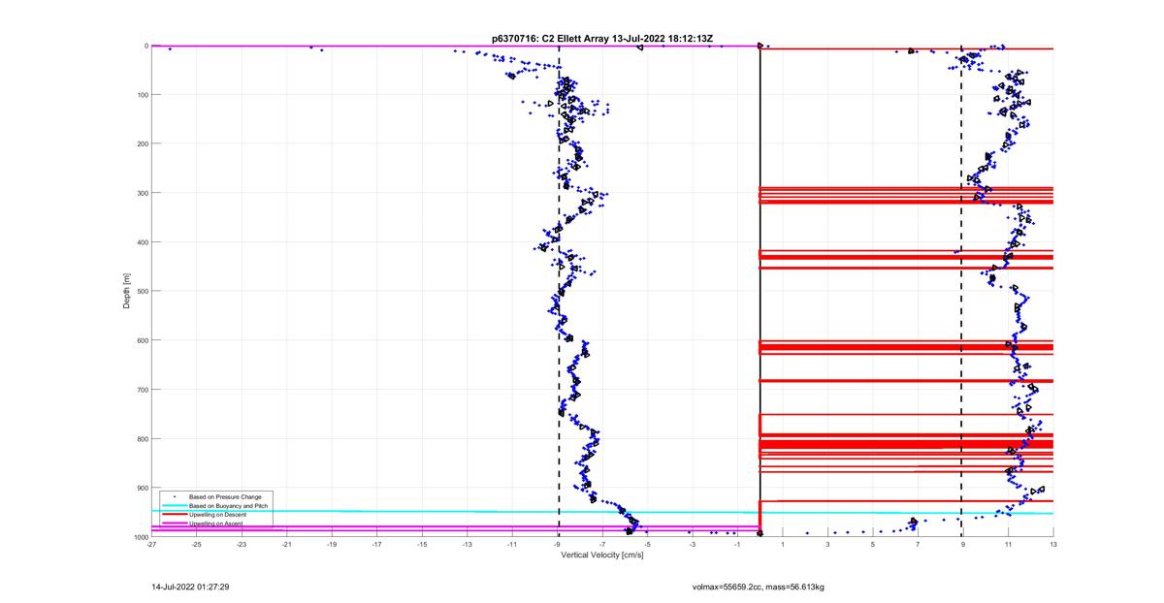Click the x-axis tick label '-17'
Screen dimensions: 1164x603
(x=376, y=545)
